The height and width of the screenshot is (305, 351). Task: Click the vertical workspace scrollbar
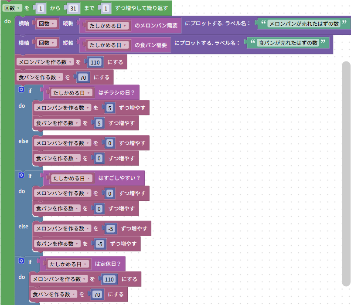[346, 173]
